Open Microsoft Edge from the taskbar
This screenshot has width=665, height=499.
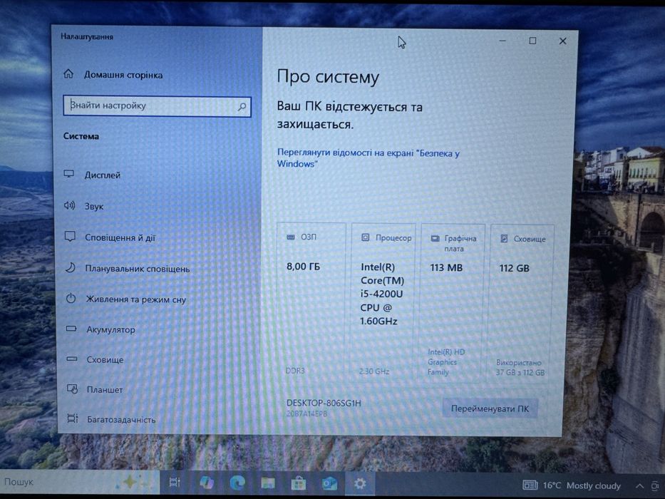[x=237, y=483]
